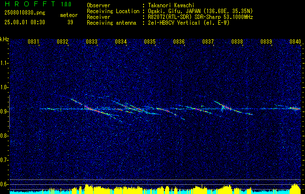Click the 0.6 kHz axis label
305x194 pixels.
[x=4, y=184]
